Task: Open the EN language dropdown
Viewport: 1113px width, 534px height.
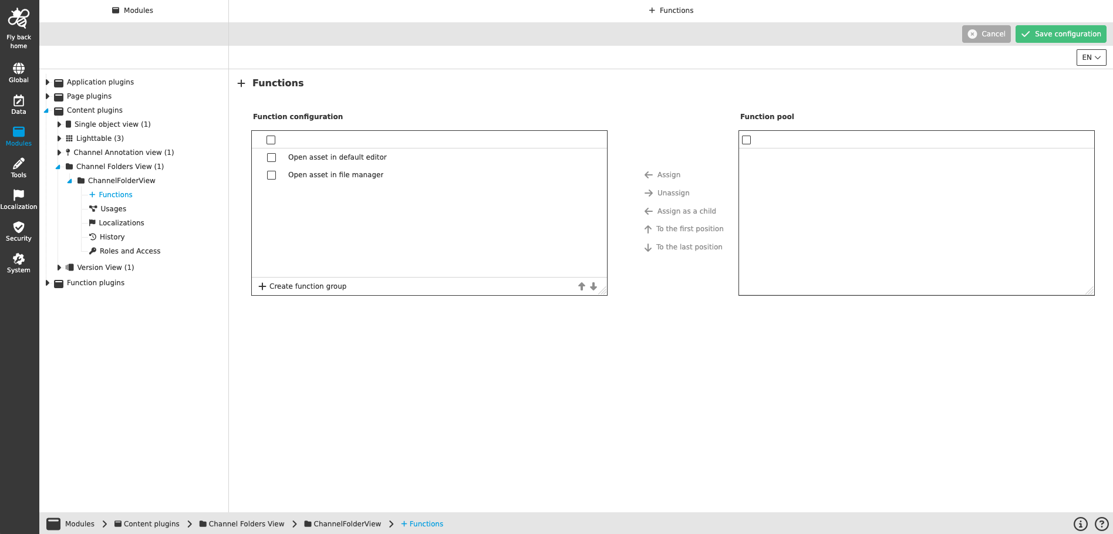Action: 1090,57
